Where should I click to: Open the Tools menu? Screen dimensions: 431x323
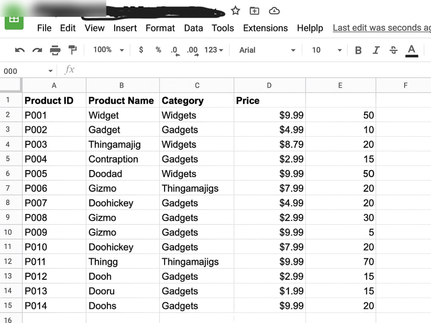pyautogui.click(x=223, y=28)
